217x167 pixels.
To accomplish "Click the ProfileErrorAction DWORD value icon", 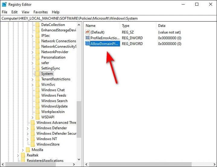I will [87, 38].
